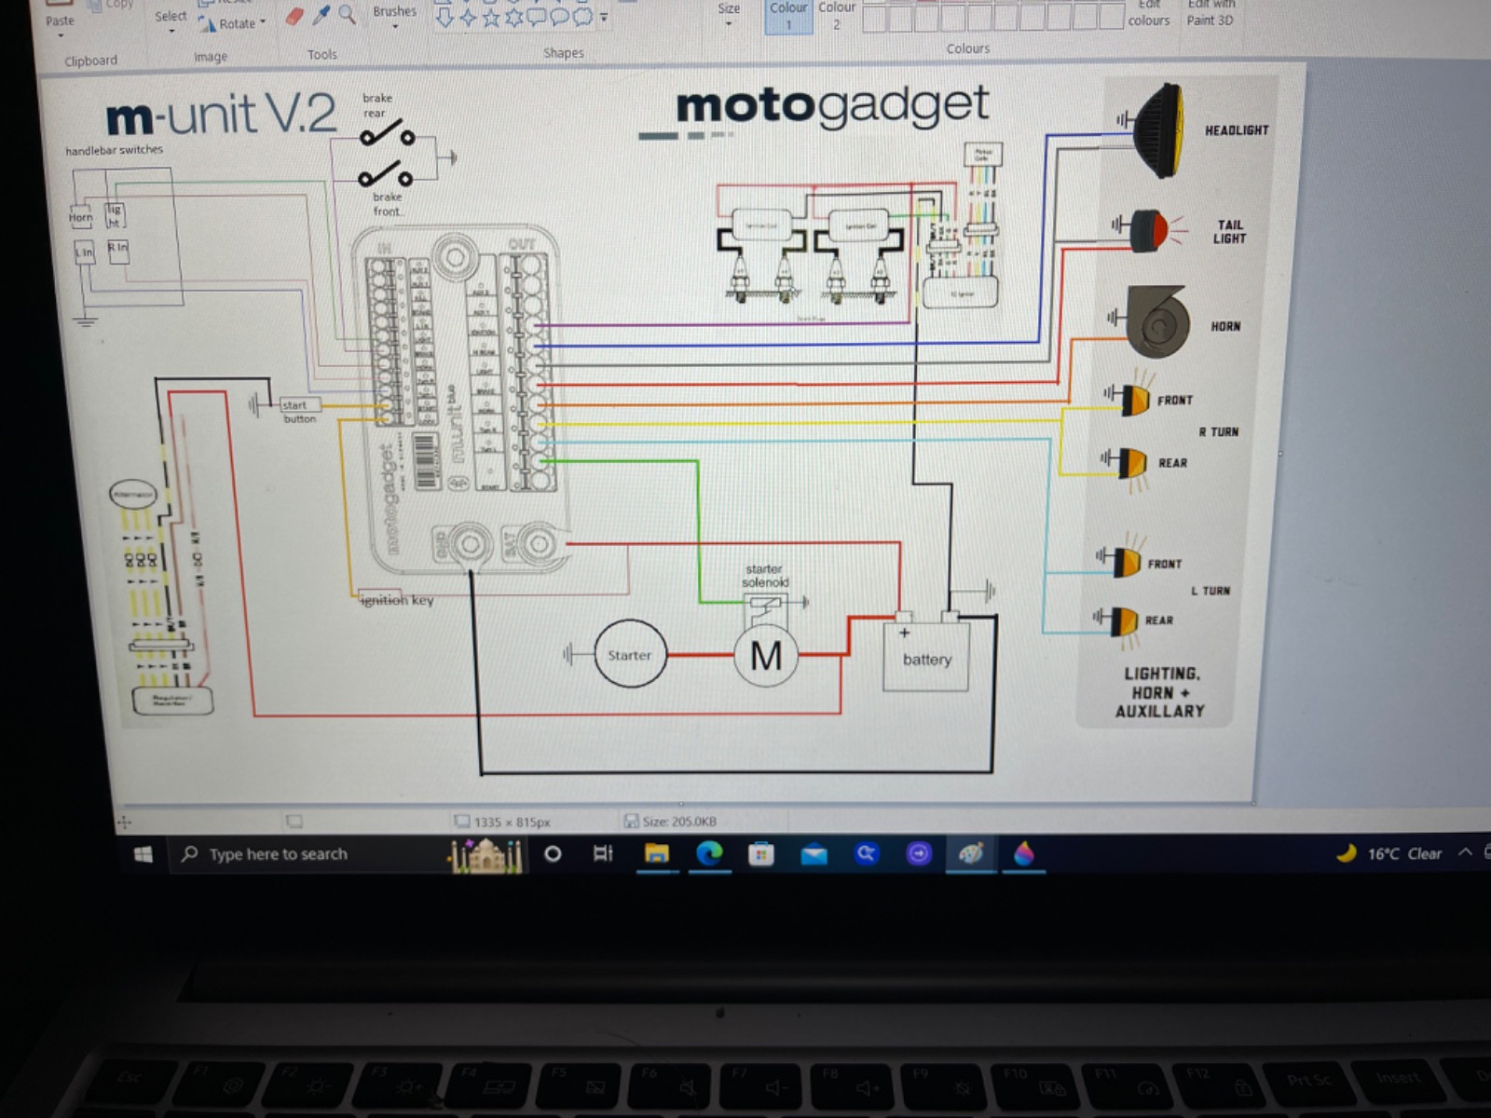This screenshot has height=1118, width=1491.
Task: Select the six-point star shape
Action: pos(513,18)
